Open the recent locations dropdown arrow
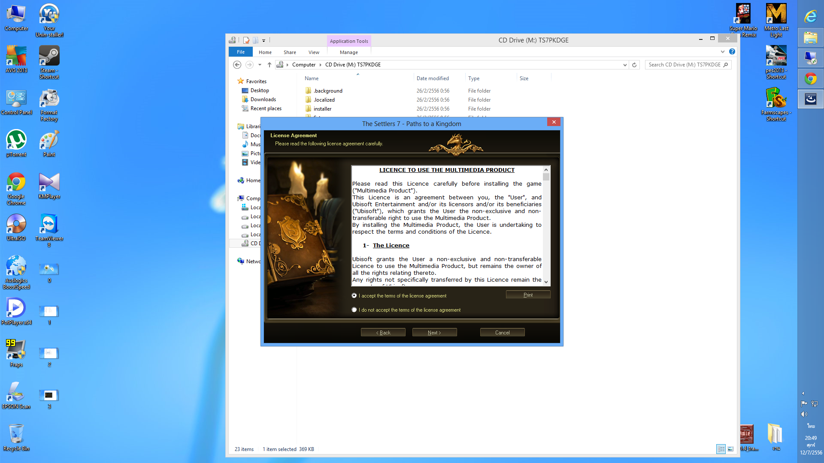This screenshot has width=824, height=463. pyautogui.click(x=260, y=65)
